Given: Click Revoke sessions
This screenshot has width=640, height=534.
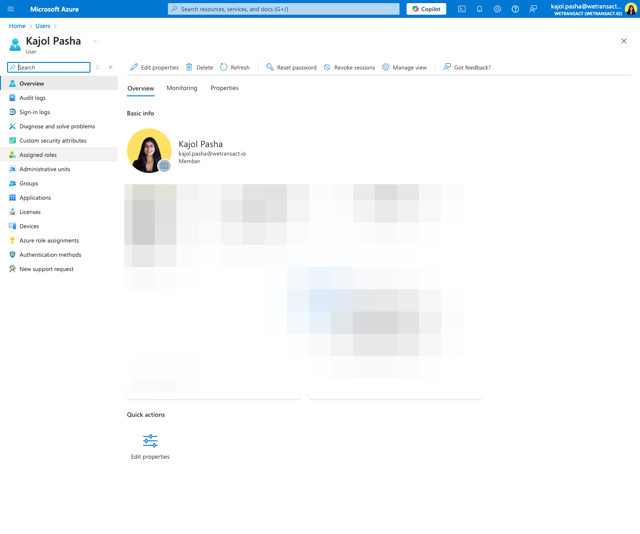Looking at the screenshot, I should click(x=349, y=67).
